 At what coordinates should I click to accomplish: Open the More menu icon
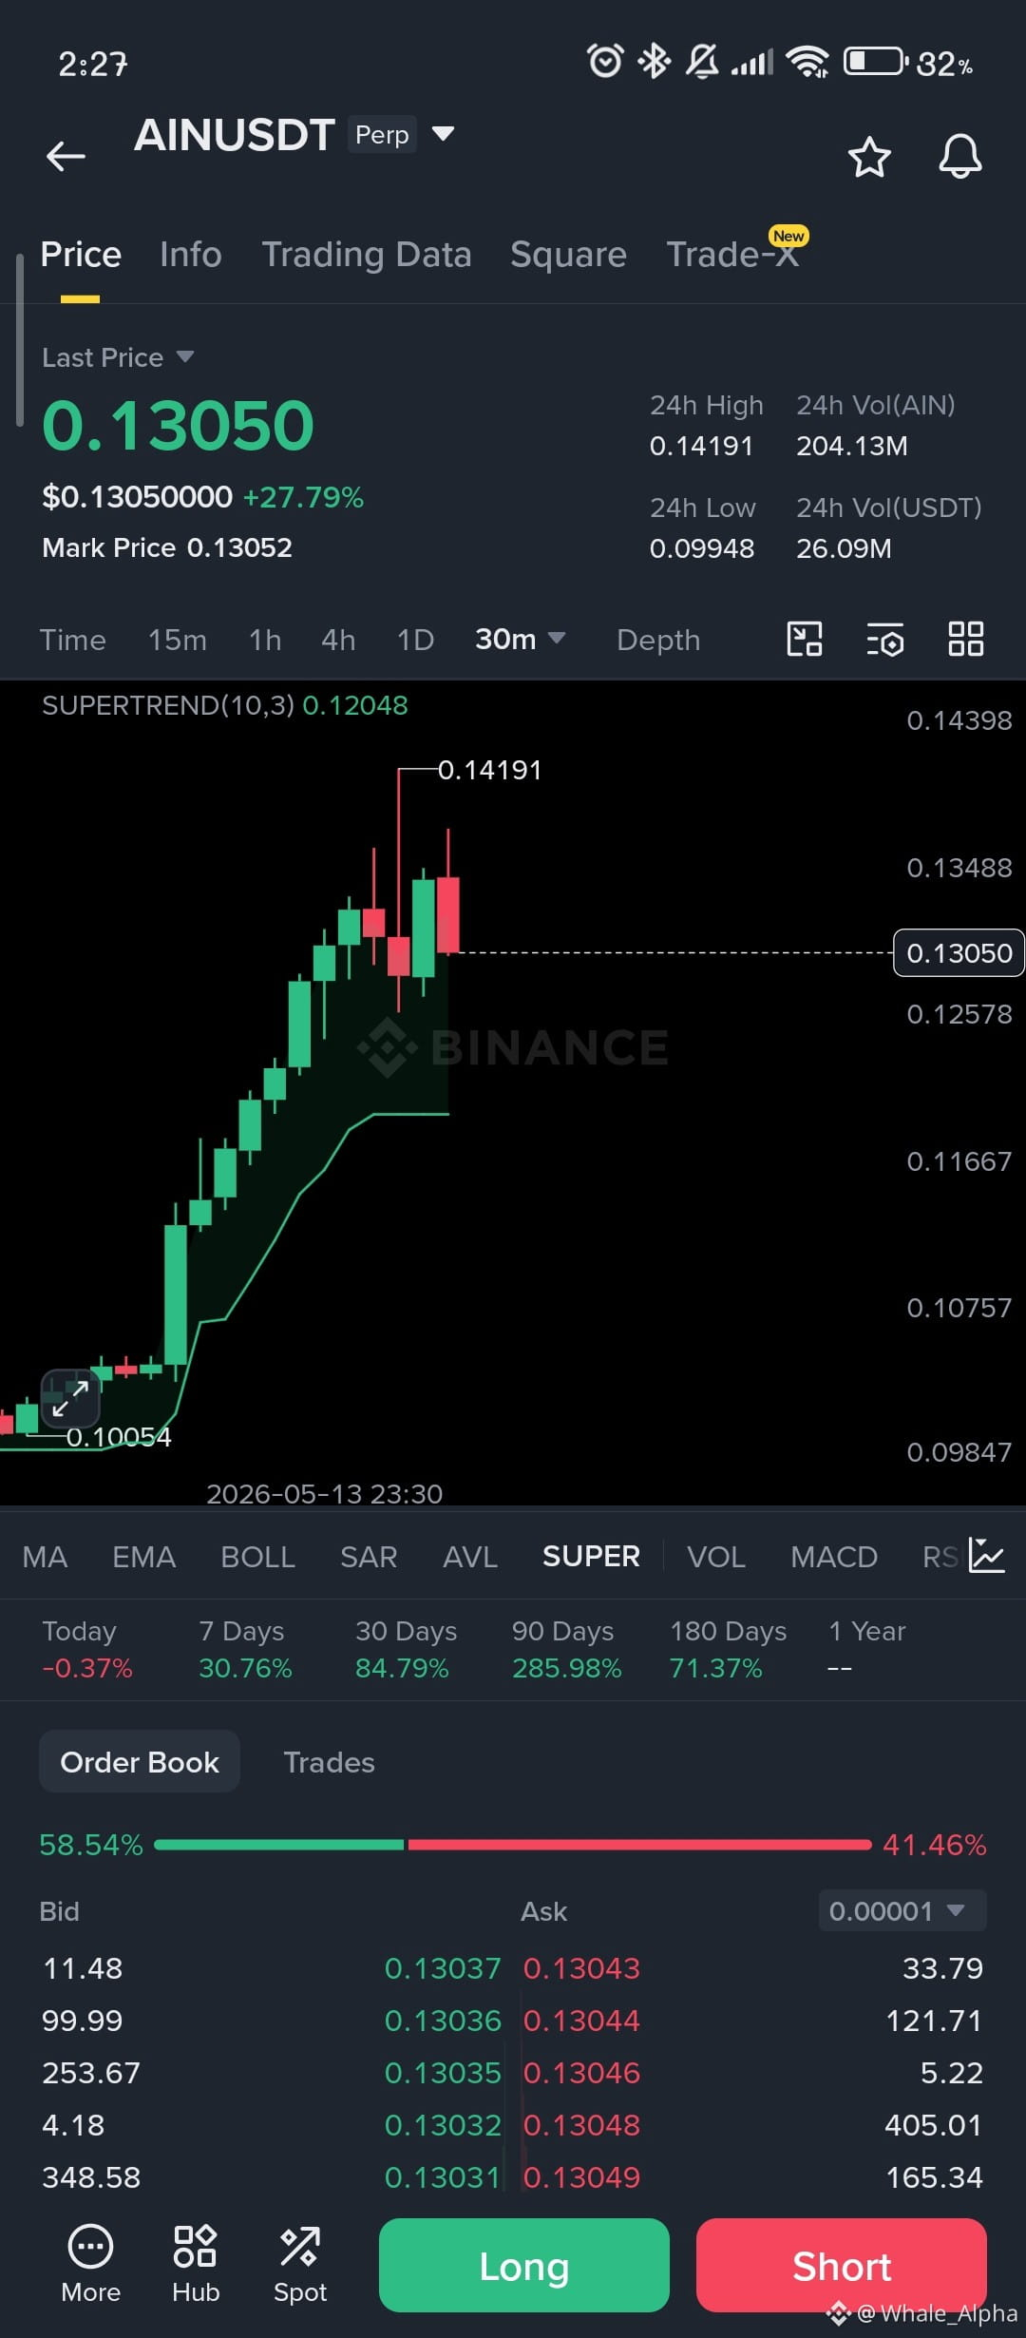point(90,2265)
